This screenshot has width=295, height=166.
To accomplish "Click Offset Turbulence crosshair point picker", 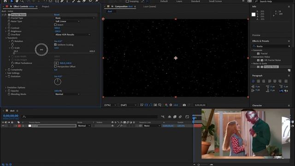I will pos(56,63).
